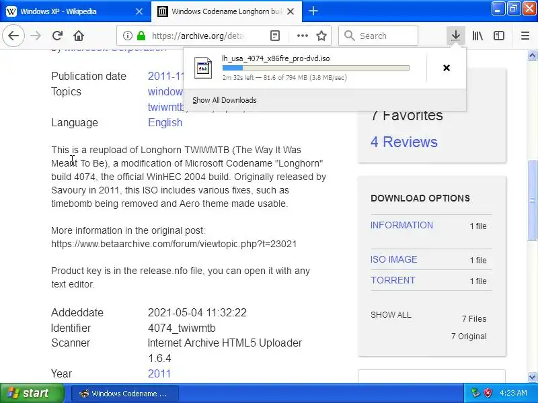Click the downloads toolbar arrow button
The image size is (538, 403).
tap(456, 36)
